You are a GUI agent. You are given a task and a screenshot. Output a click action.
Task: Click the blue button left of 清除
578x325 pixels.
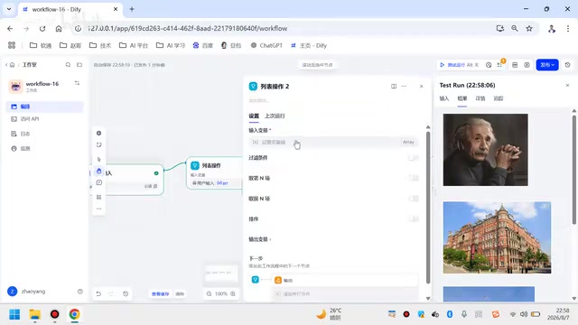point(161,293)
